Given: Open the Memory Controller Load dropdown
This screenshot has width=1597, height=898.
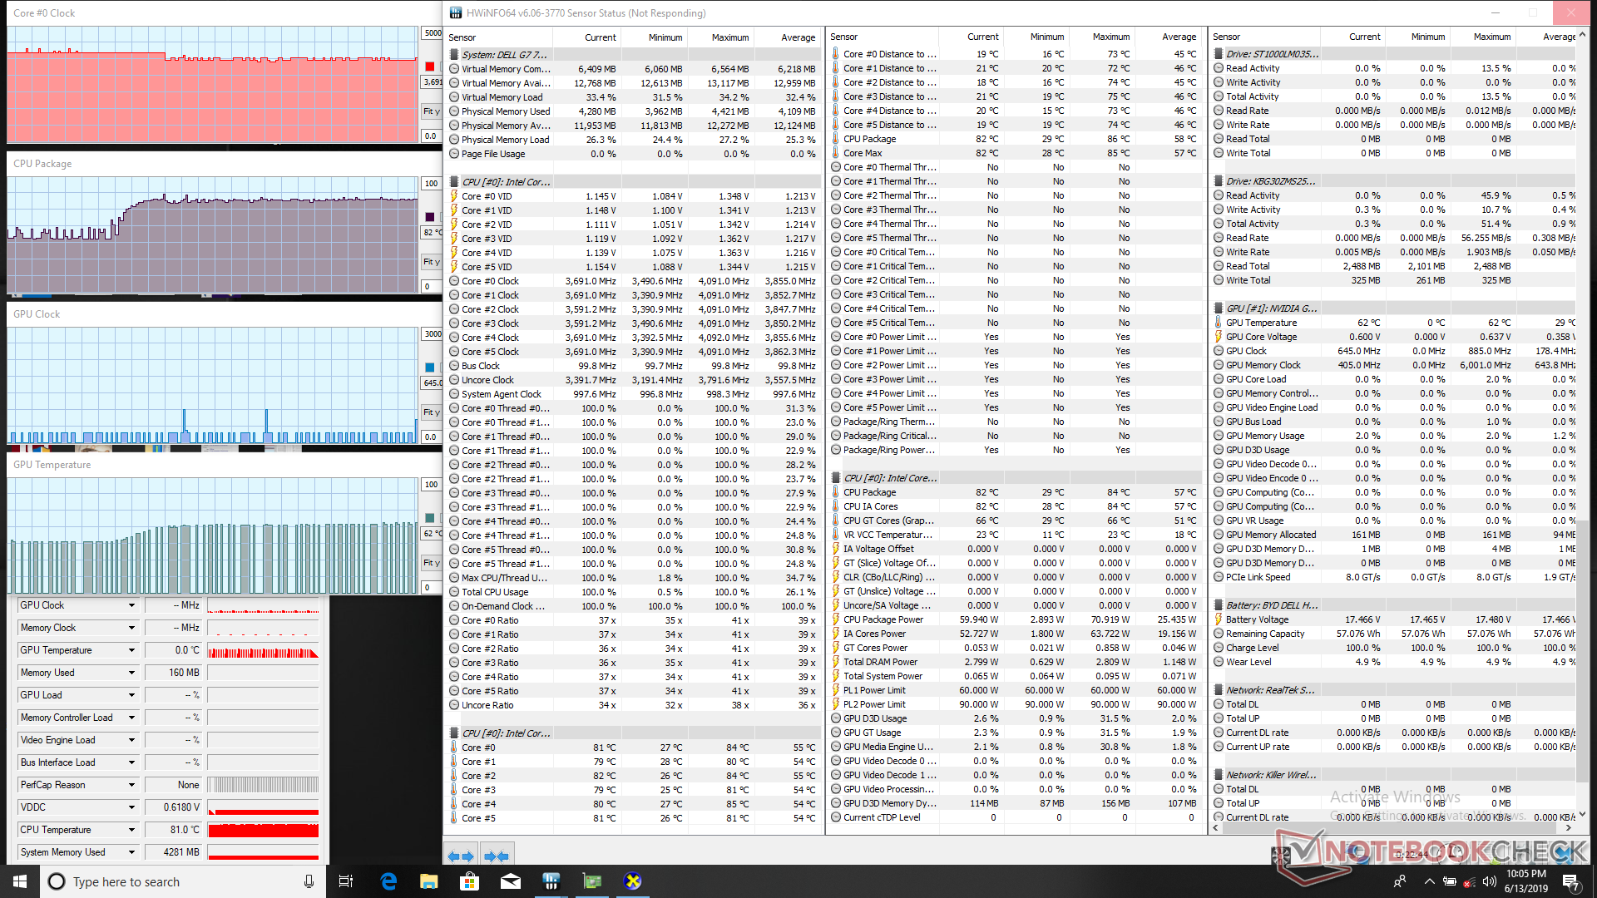Looking at the screenshot, I should tap(131, 718).
